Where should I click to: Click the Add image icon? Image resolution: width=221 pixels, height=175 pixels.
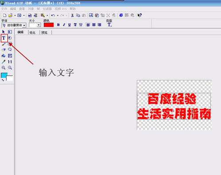(30, 15)
